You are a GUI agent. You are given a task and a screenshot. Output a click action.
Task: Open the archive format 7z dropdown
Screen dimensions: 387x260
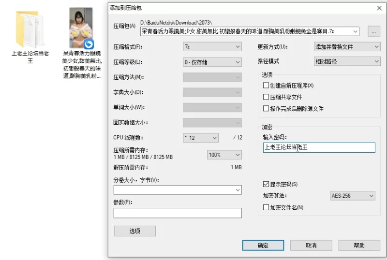tap(212, 47)
